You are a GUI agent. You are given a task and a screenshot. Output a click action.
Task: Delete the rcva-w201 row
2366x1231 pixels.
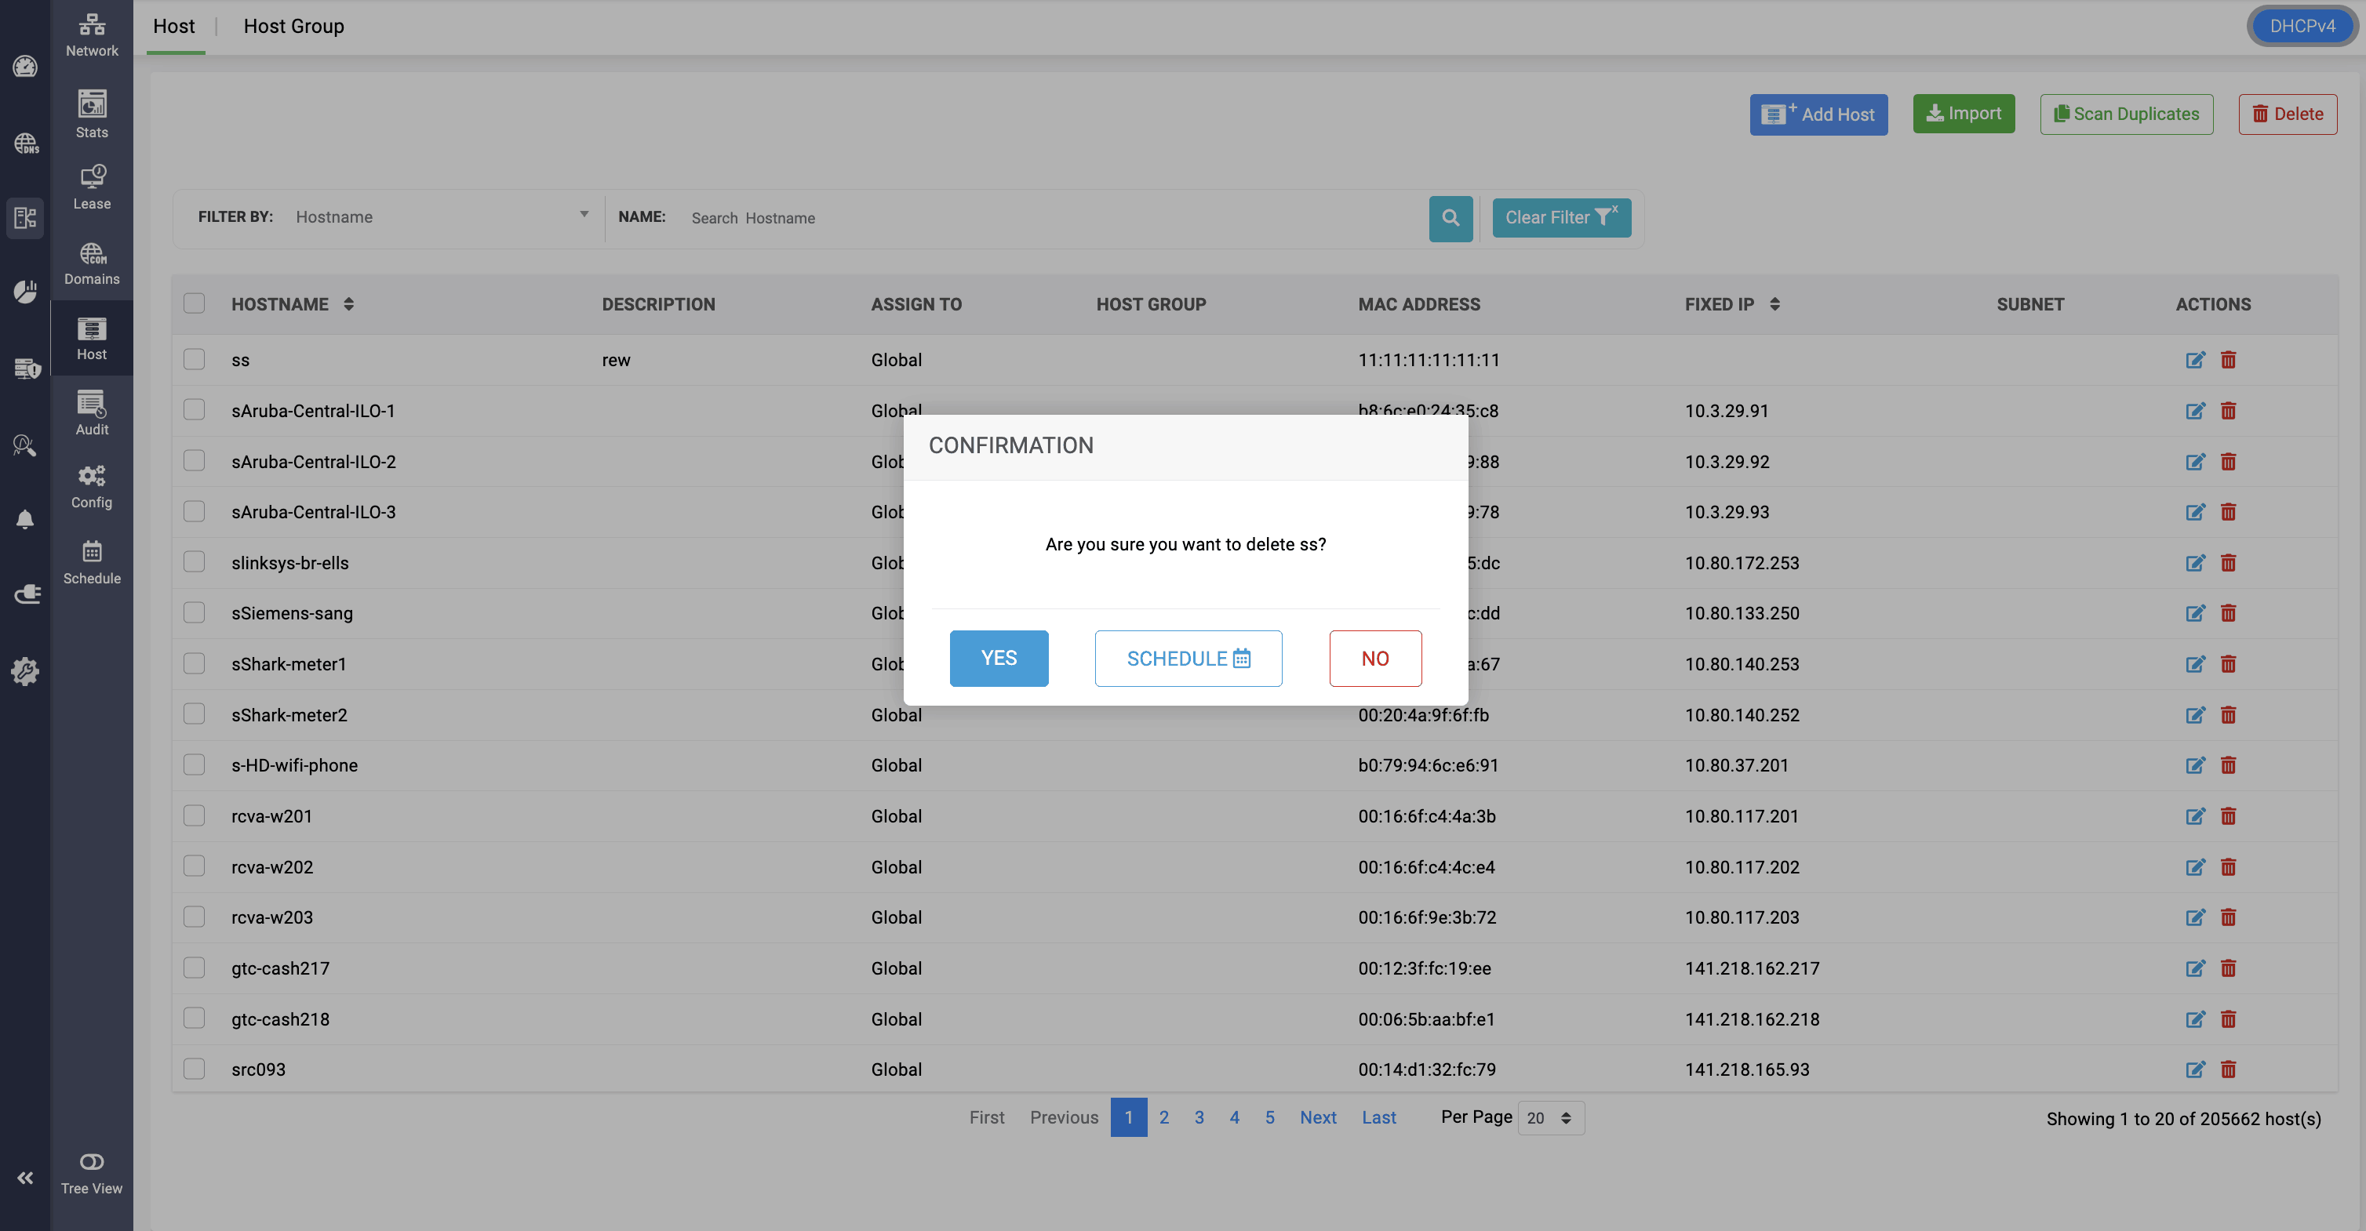tap(2228, 816)
